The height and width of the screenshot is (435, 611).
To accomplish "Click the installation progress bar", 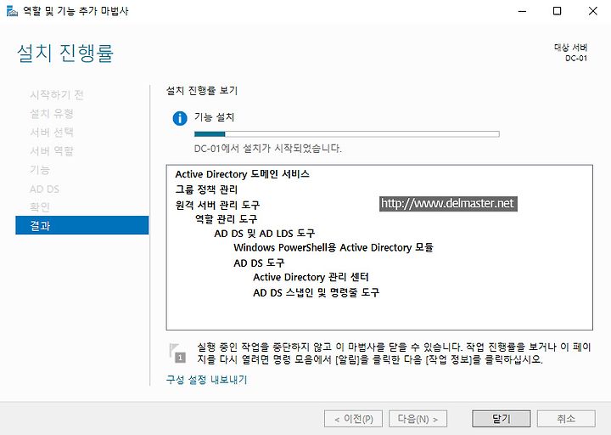I will [x=347, y=134].
